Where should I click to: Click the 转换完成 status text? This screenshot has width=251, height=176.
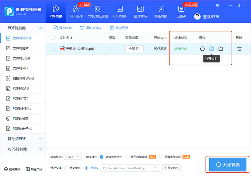pyautogui.click(x=181, y=49)
